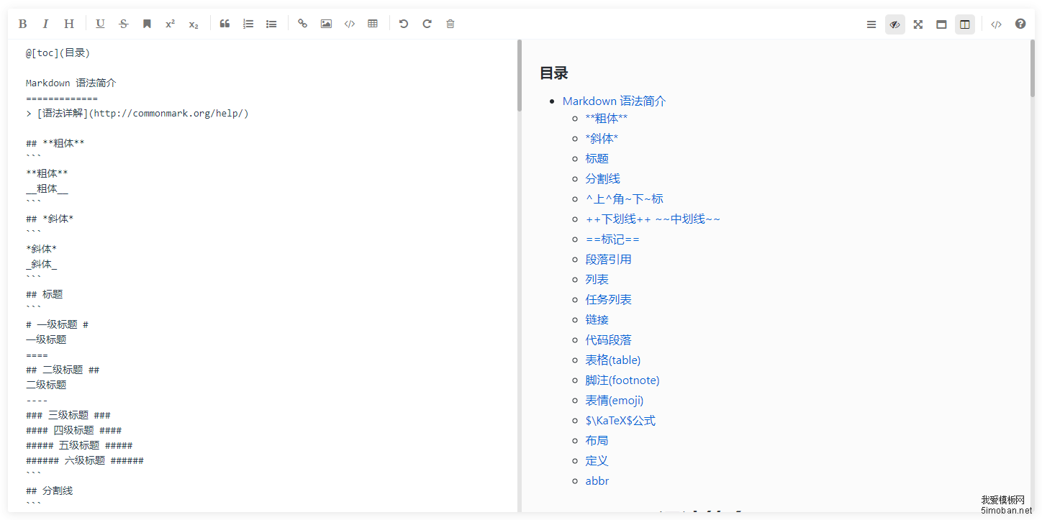This screenshot has height=520, width=1042.
Task: Underline the selected text
Action: click(100, 24)
